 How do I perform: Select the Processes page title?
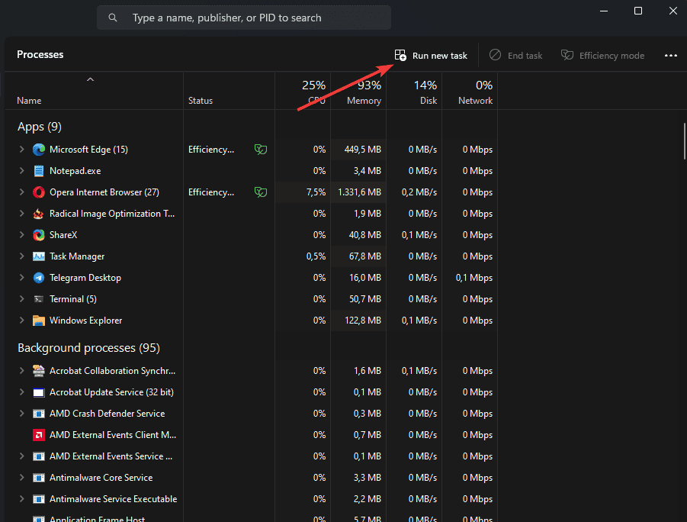tap(40, 54)
